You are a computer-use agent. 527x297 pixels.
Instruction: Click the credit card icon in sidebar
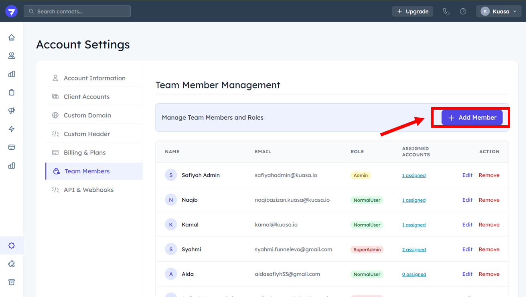pyautogui.click(x=12, y=147)
